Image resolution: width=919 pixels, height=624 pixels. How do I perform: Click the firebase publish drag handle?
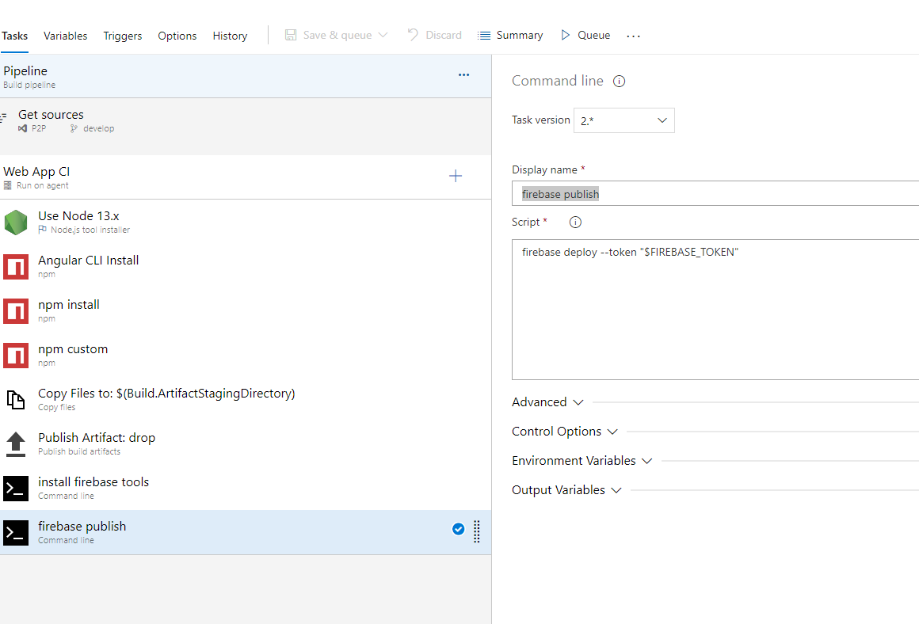(476, 531)
